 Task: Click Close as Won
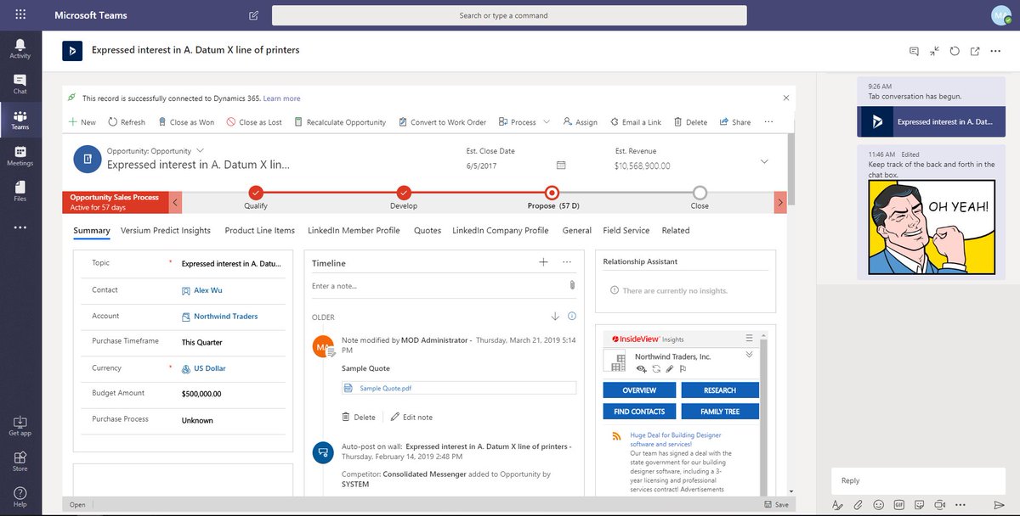[185, 122]
